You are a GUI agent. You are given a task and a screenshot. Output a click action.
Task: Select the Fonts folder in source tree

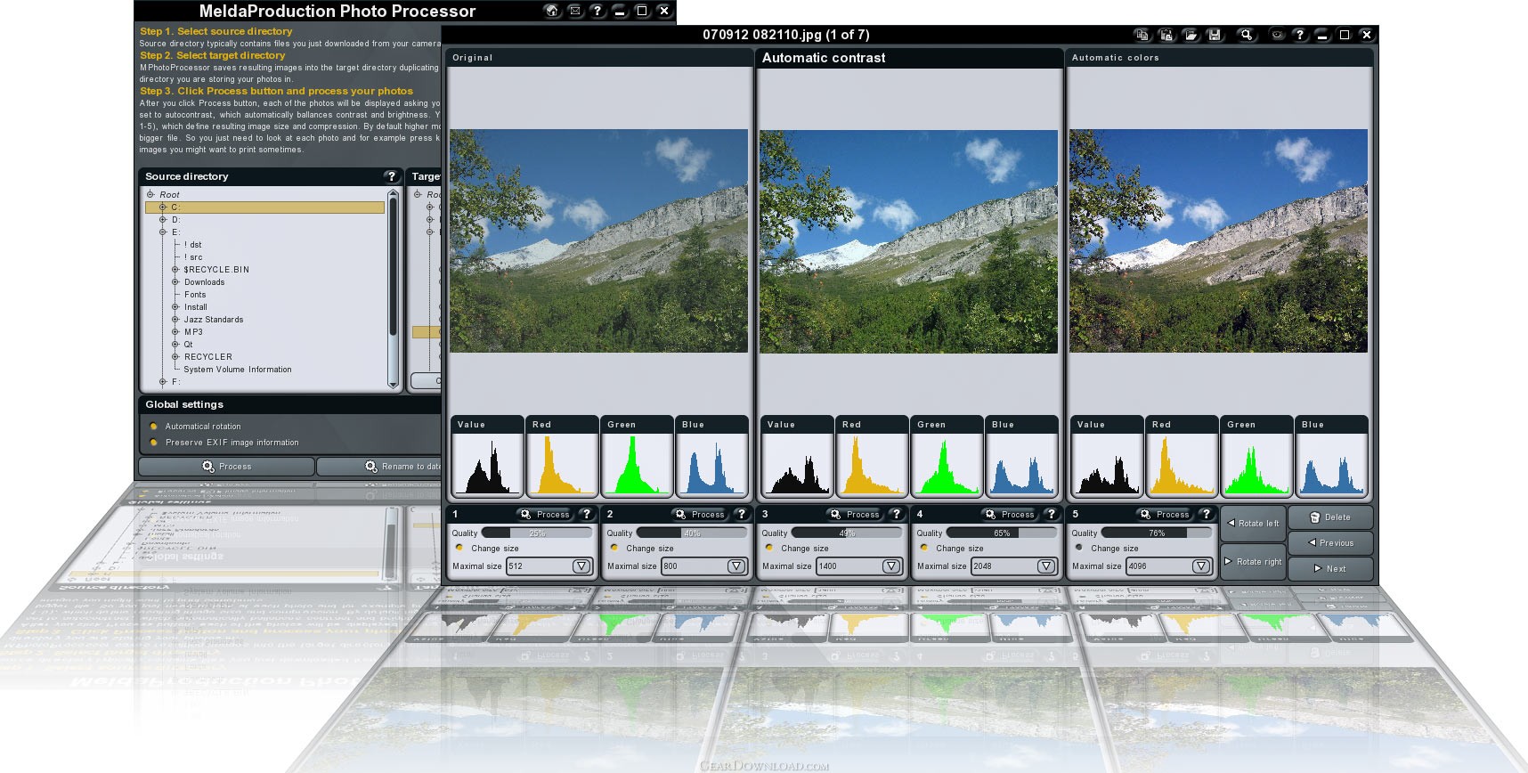click(195, 295)
